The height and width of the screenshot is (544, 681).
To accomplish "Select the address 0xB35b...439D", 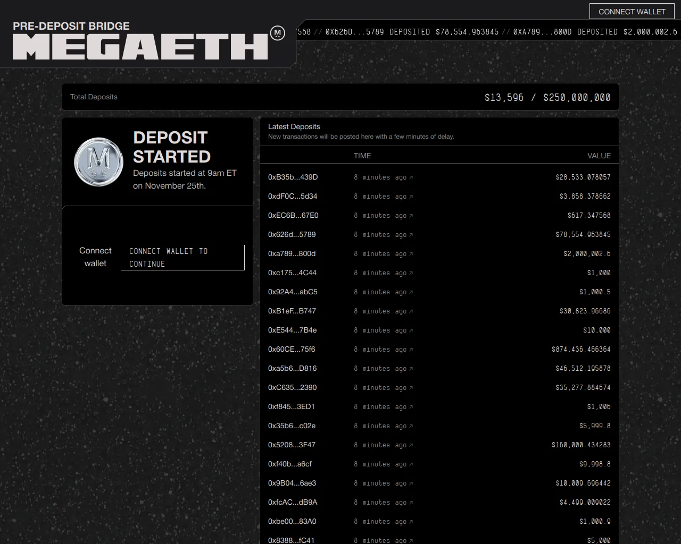I will click(293, 177).
